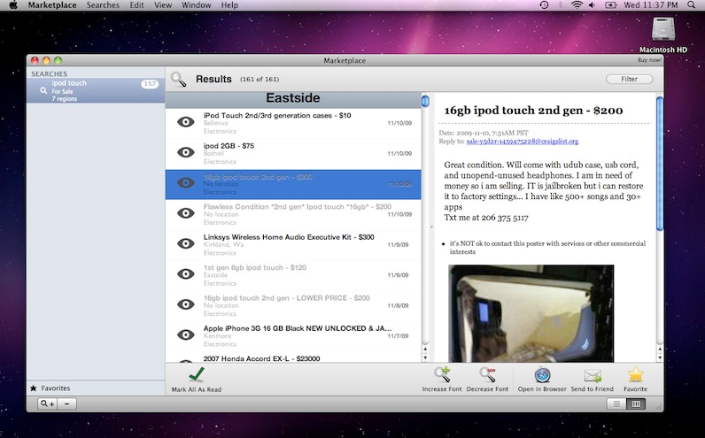Screen dimensions: 705x438
Task: Click the Decrease Font magnifier icon
Action: tap(488, 375)
